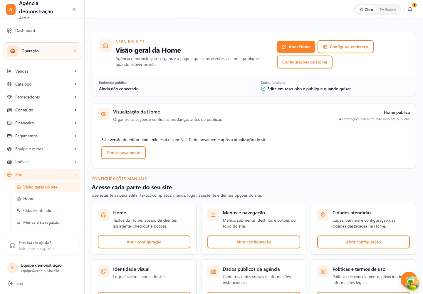Screen dimensions: 423x294
Task: Click the Políticas e termos document icon
Action: [x=323, y=271]
